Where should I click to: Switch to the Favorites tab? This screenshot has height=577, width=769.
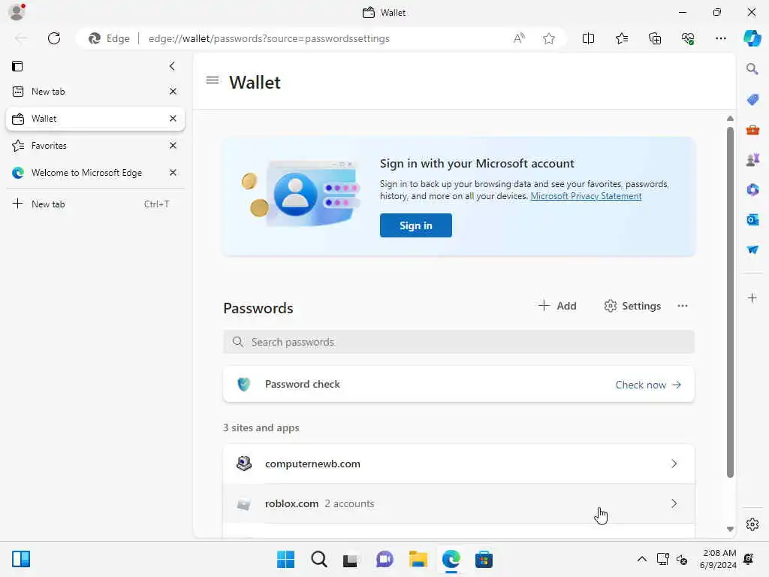point(95,146)
